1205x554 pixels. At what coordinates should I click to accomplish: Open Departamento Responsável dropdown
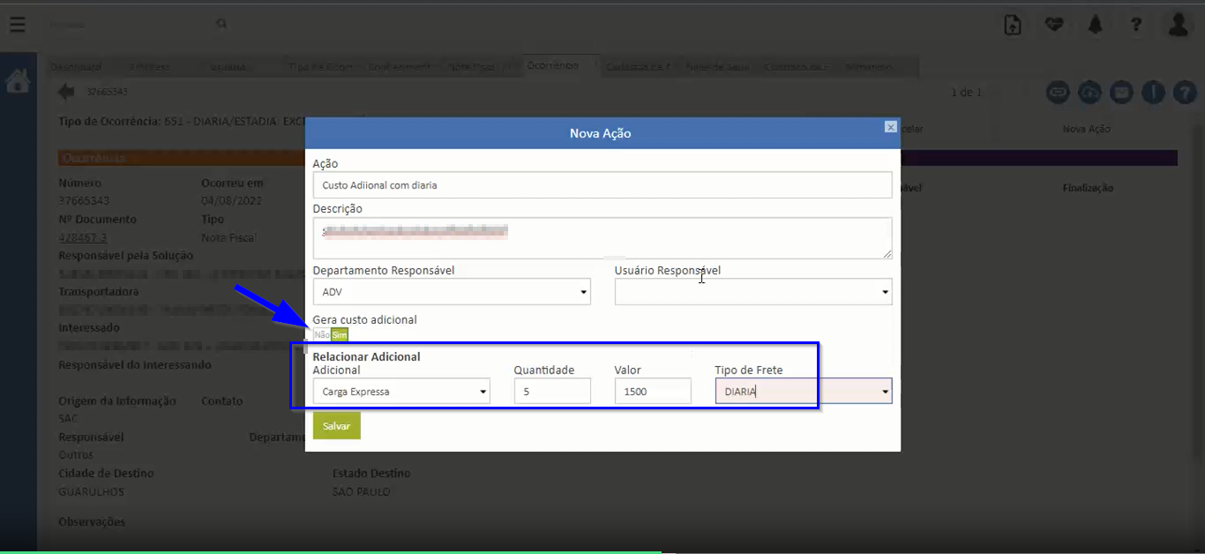(x=452, y=292)
